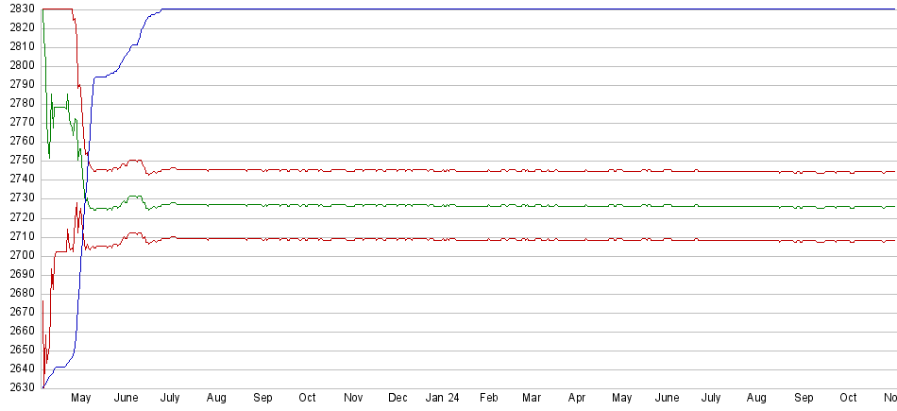Pick the 2700 value on the vertical axis
The width and height of the screenshot is (897, 411).
pos(22,255)
